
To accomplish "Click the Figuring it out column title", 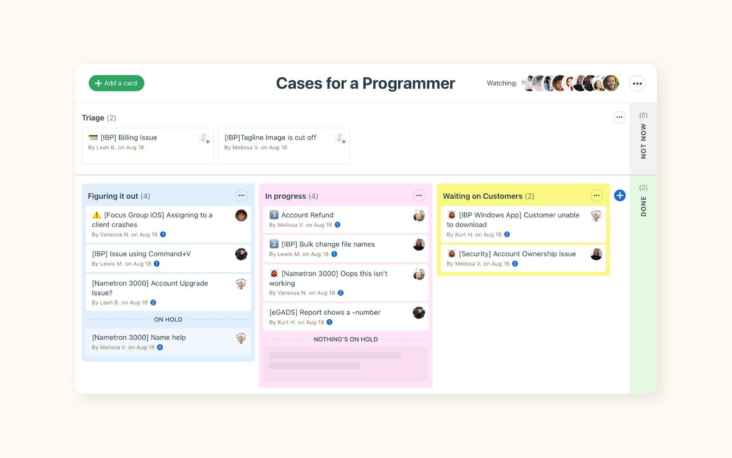I will [113, 196].
